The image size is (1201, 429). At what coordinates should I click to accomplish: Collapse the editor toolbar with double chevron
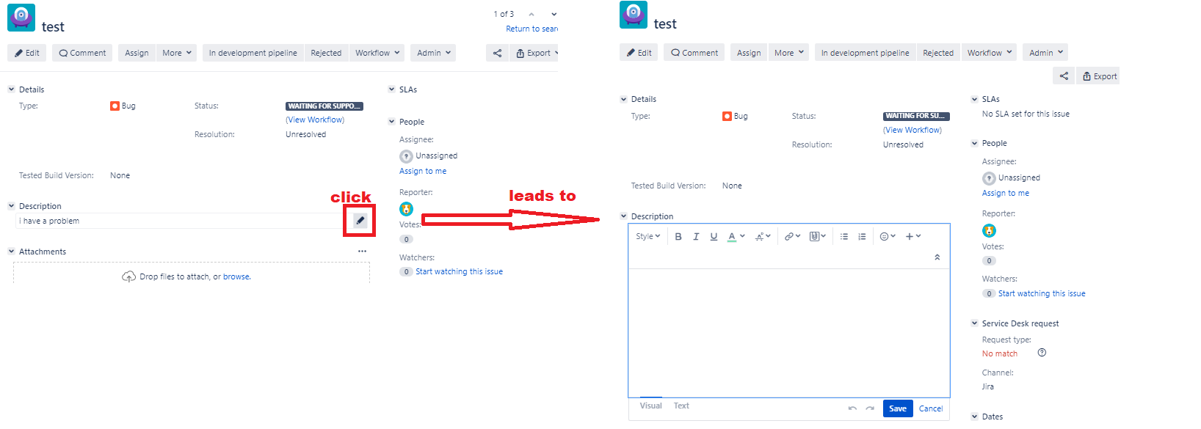(937, 257)
